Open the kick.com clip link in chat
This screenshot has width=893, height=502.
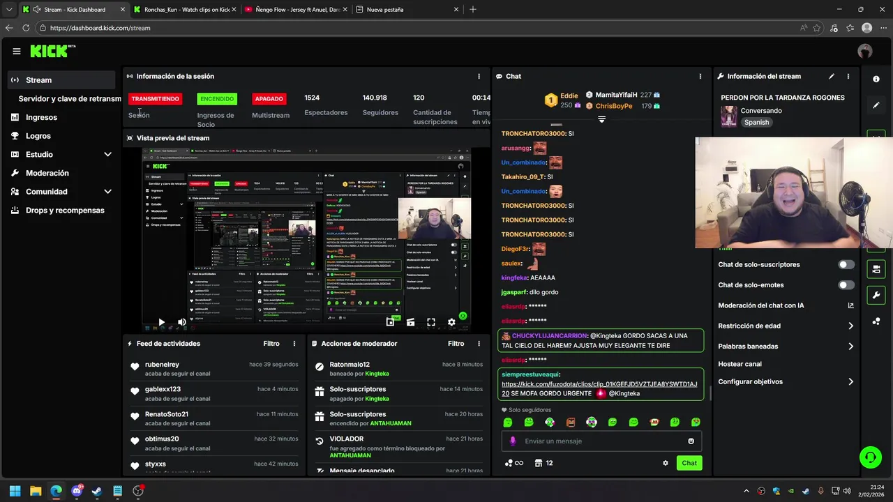pos(599,388)
